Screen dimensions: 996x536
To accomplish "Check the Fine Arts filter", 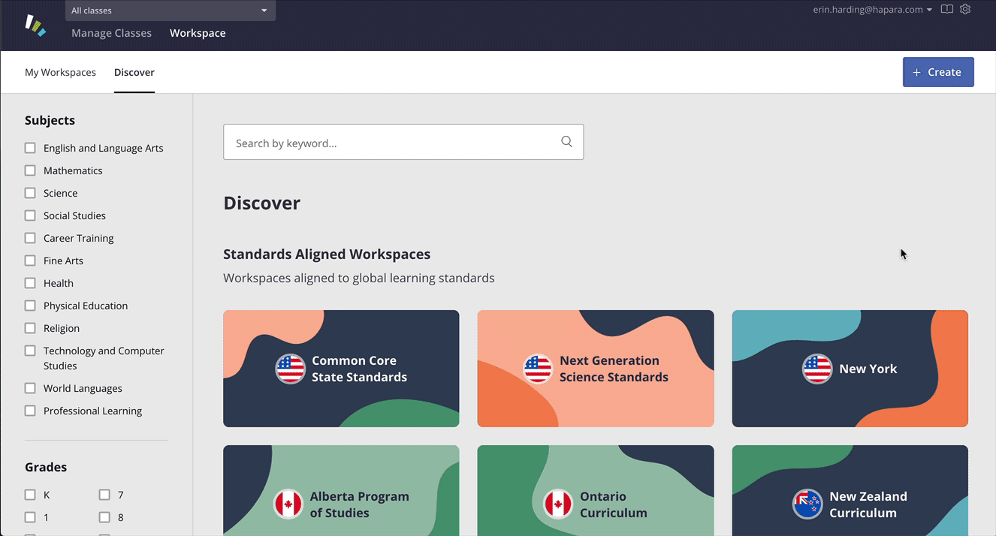I will pos(30,260).
